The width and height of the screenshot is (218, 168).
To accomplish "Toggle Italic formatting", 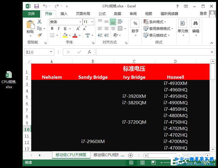I will tap(59, 28).
